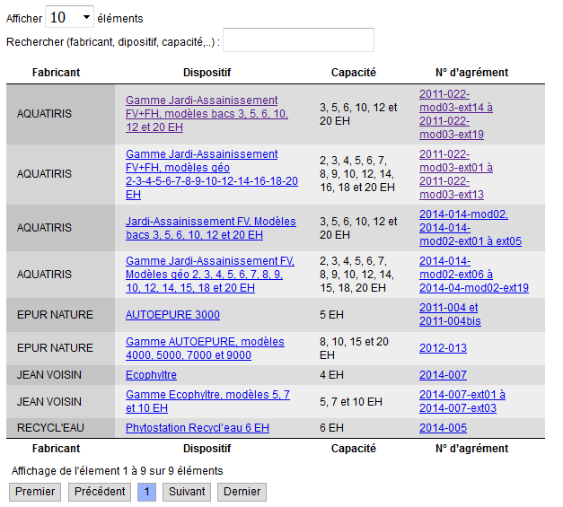
Task: Open Gamme AUTOEPURE modèles 4000-9000 link
Action: click(x=205, y=348)
